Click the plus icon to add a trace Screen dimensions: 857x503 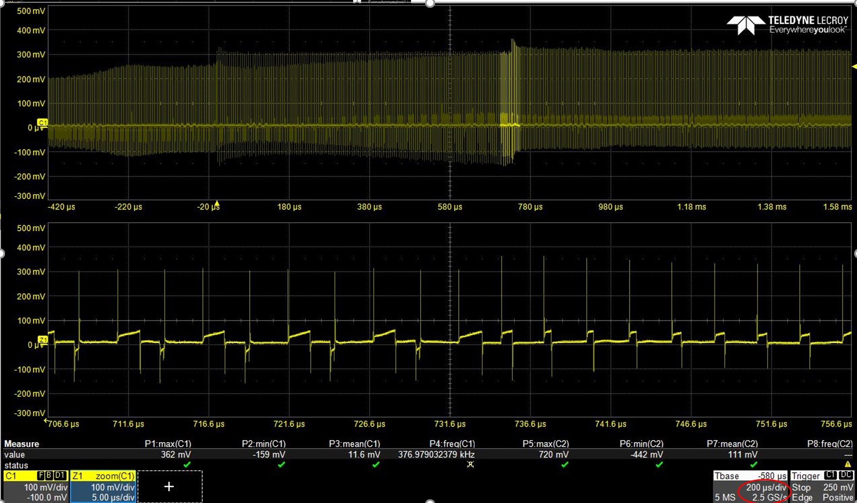click(169, 487)
